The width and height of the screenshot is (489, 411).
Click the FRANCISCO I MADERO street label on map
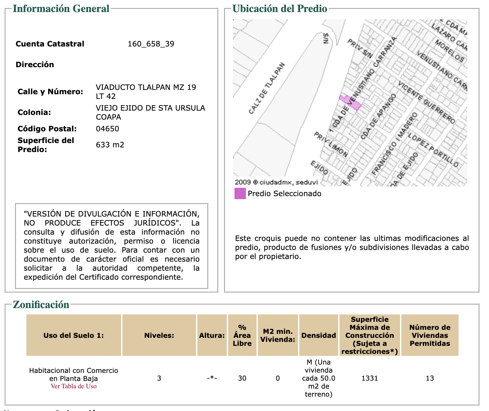pyautogui.click(x=395, y=144)
